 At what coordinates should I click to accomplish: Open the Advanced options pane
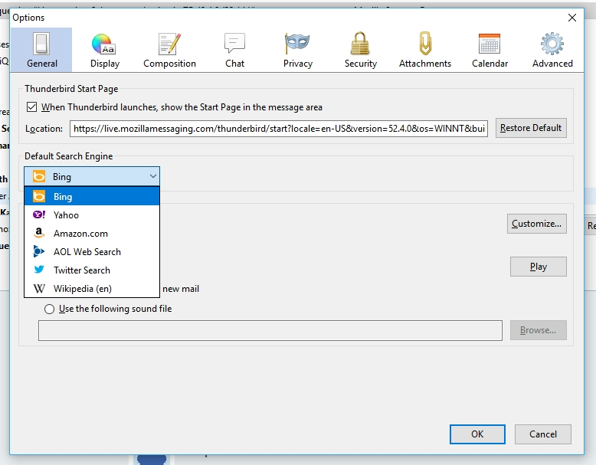(x=552, y=50)
